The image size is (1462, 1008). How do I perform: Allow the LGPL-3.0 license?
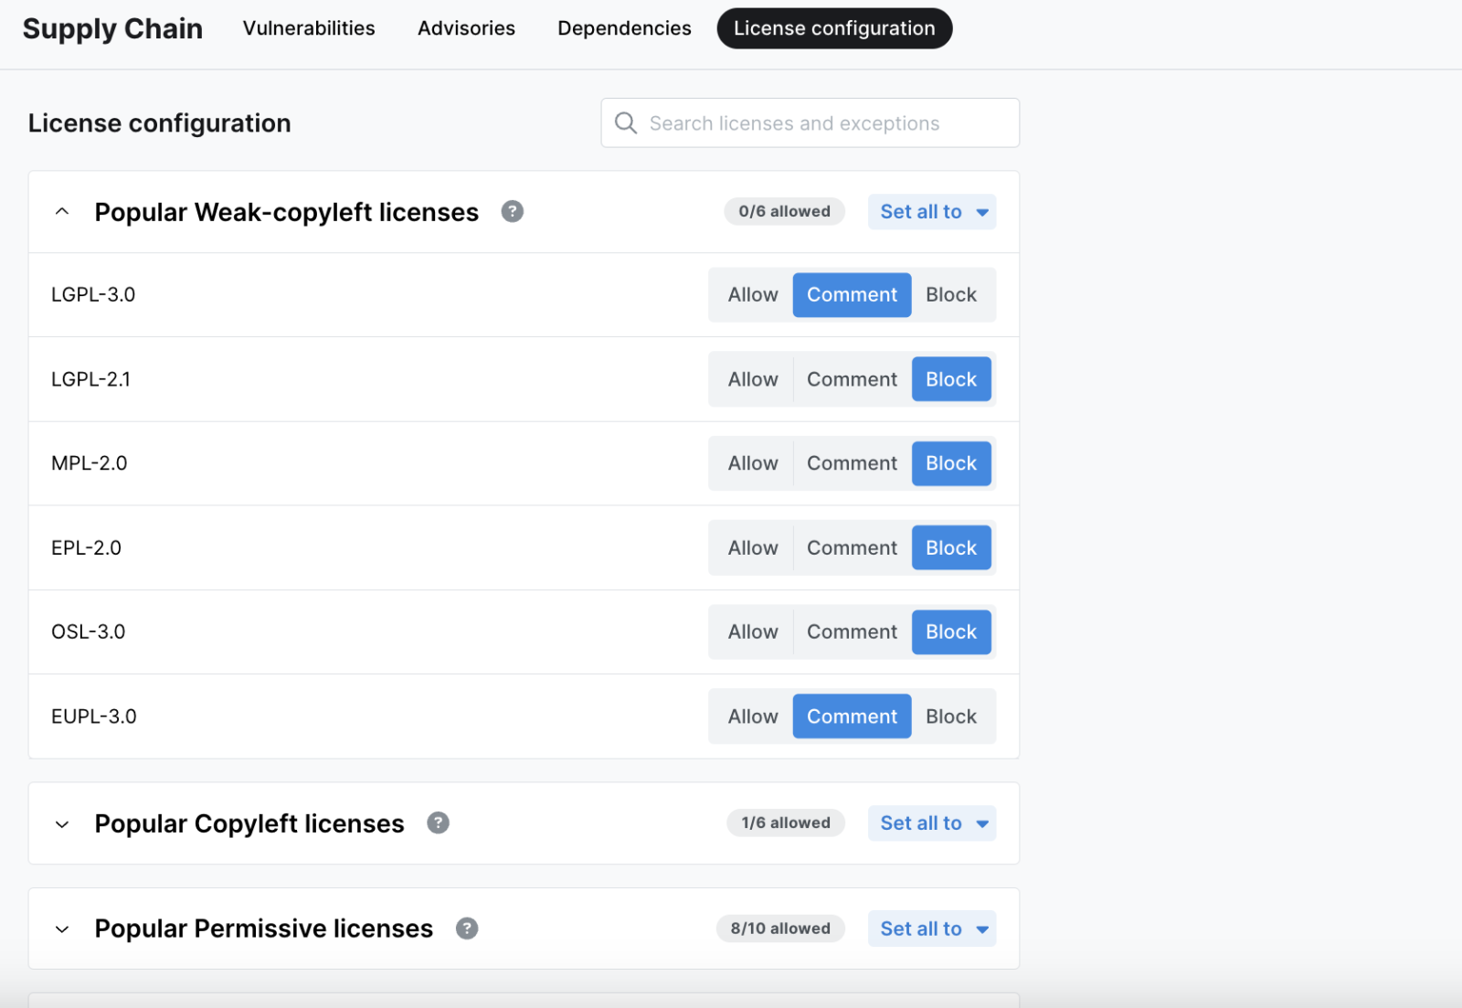751,294
